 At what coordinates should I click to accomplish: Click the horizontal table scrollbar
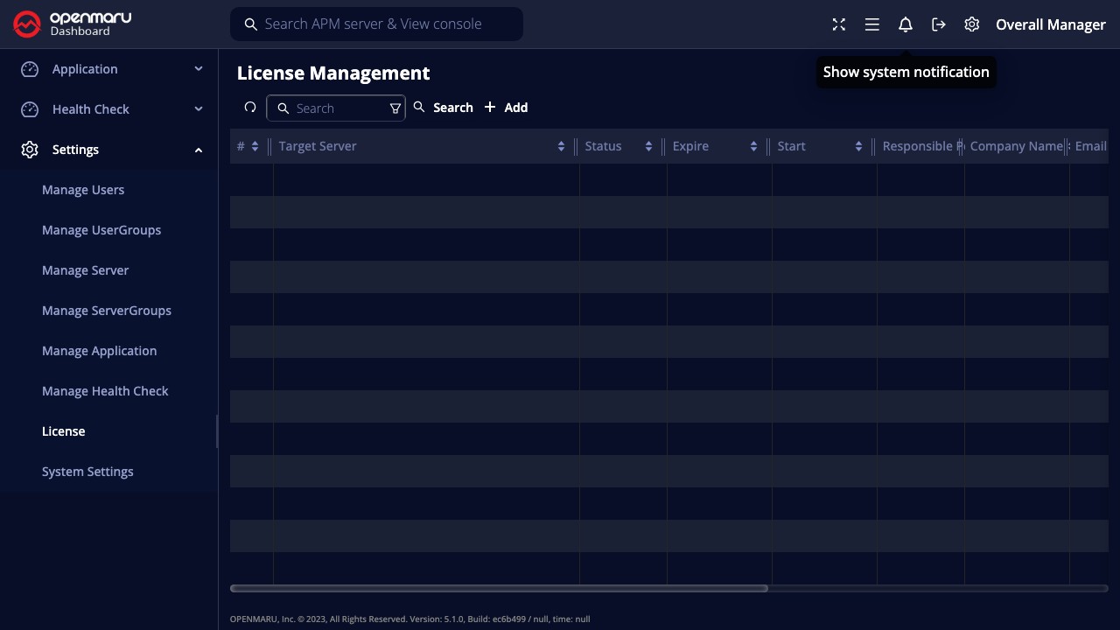[499, 588]
